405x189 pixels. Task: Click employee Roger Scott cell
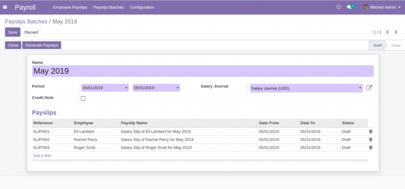point(97,148)
